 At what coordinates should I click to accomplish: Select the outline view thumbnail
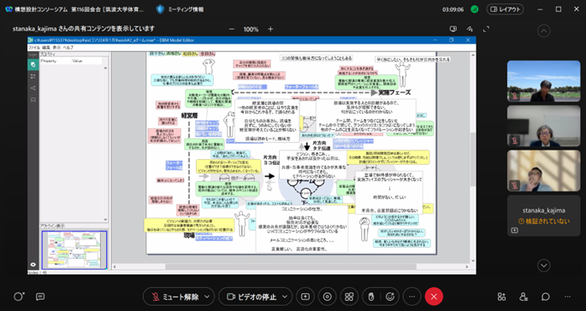pyautogui.click(x=74, y=249)
